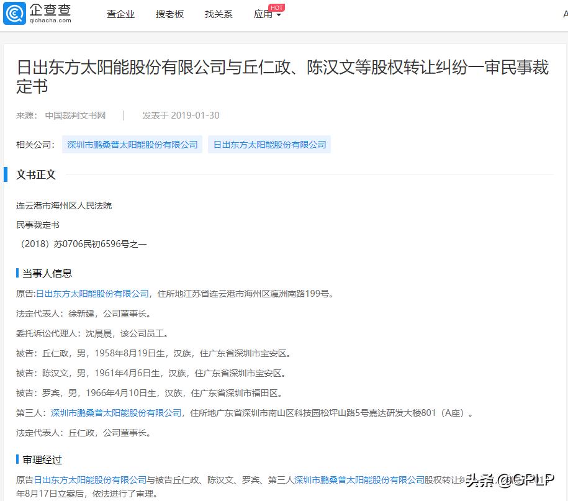
Task: Open the 应用 dropdown arrow
Action: point(280,16)
